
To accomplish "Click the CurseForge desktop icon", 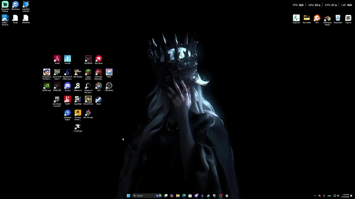I will [78, 128].
